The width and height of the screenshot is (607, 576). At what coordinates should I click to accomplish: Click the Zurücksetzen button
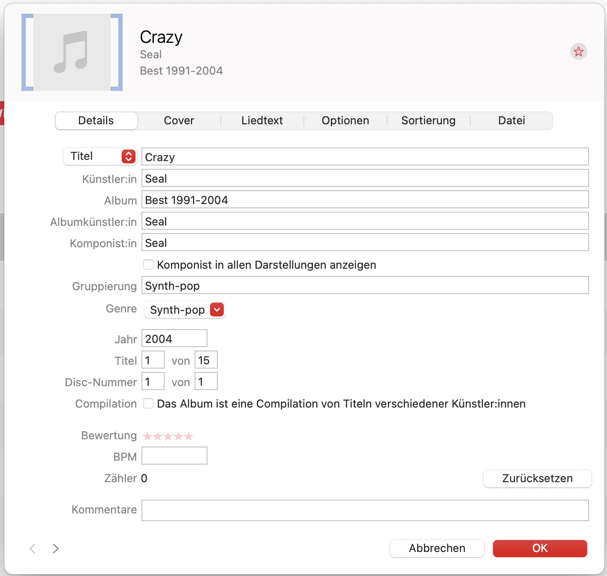point(538,478)
